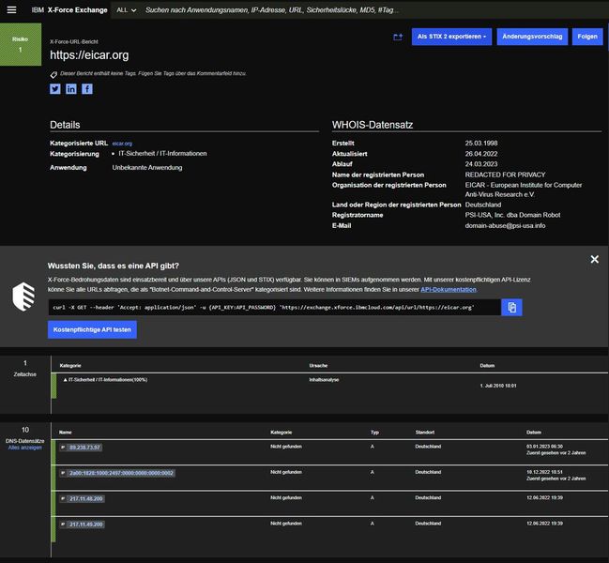
Task: Click Kostenpflichtige API testen button
Action: [x=92, y=329]
